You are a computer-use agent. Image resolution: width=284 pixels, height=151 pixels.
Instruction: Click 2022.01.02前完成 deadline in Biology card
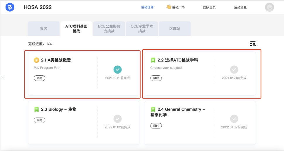[x=117, y=127]
